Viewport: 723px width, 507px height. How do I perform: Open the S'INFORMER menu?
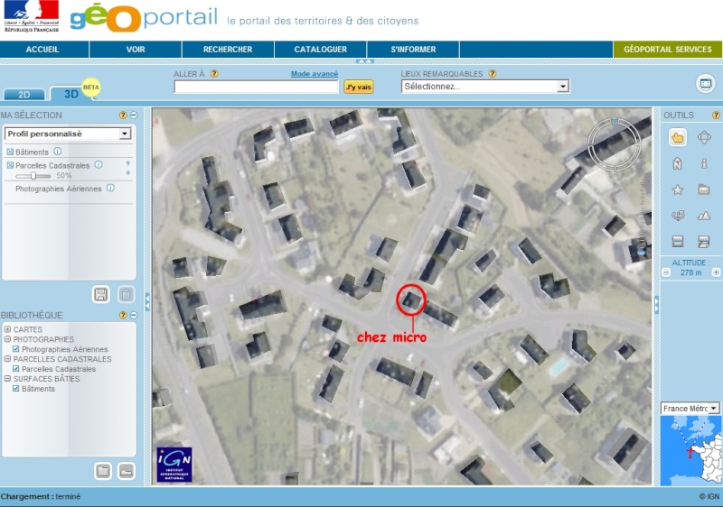coord(413,50)
